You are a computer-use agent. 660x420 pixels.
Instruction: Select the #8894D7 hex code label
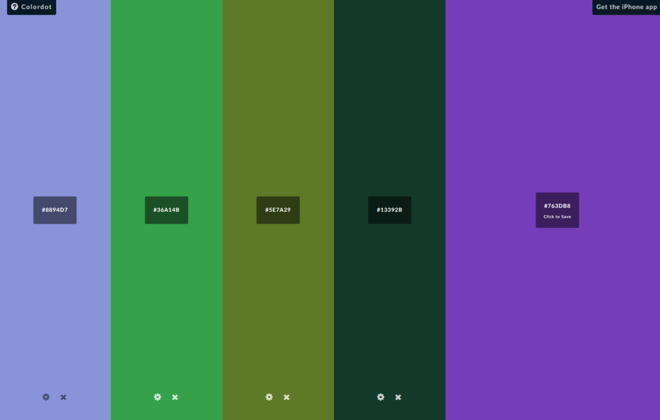click(55, 210)
